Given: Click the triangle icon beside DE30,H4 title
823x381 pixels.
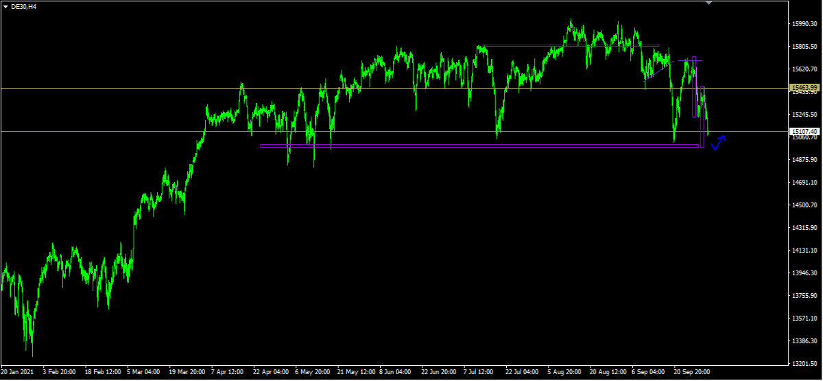Looking at the screenshot, I should point(5,6).
